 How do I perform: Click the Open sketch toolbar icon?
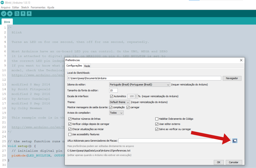click(23, 14)
